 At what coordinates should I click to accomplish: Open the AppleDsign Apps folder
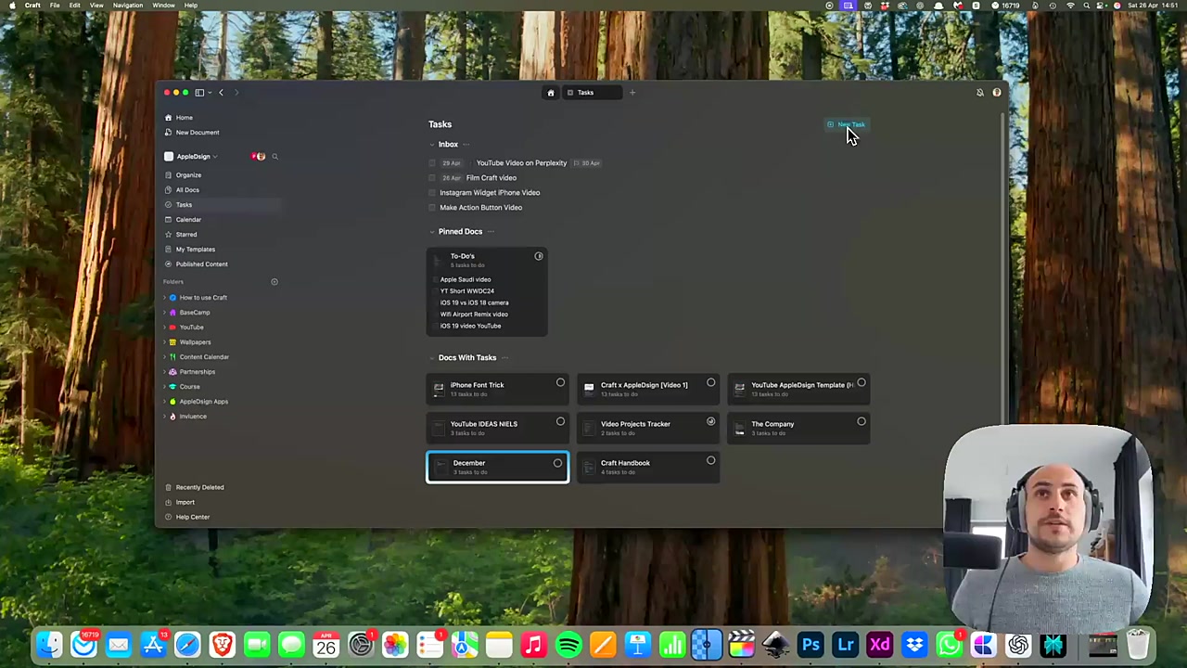203,402
